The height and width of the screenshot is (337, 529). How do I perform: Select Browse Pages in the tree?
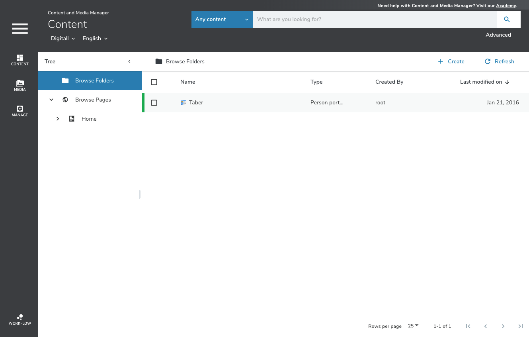click(x=93, y=100)
